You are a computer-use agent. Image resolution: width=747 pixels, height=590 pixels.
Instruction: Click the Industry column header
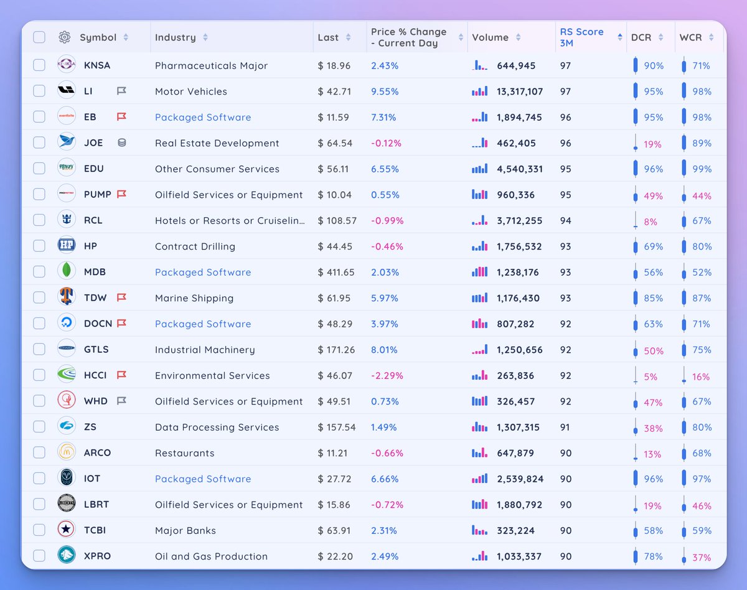[x=176, y=37]
